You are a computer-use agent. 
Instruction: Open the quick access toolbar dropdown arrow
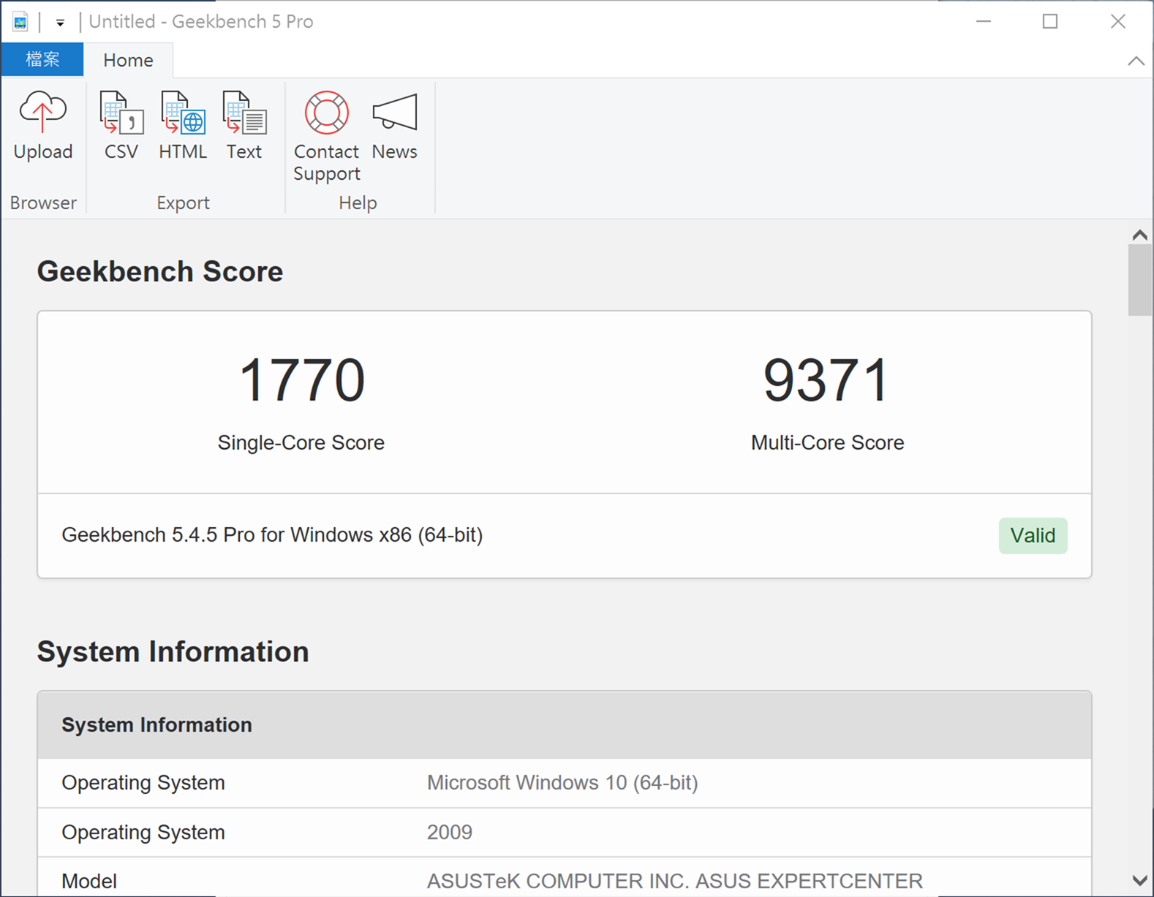[60, 23]
